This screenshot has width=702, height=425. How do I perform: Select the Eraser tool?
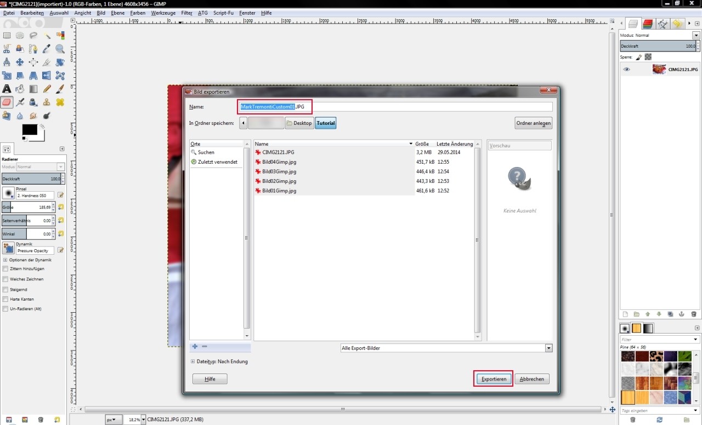pos(7,102)
